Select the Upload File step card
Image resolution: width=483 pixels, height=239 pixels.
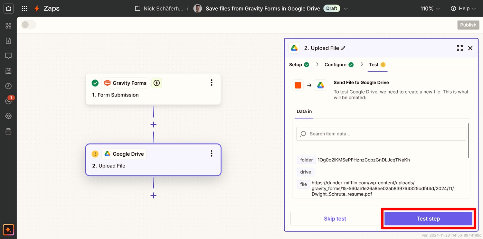pos(153,160)
